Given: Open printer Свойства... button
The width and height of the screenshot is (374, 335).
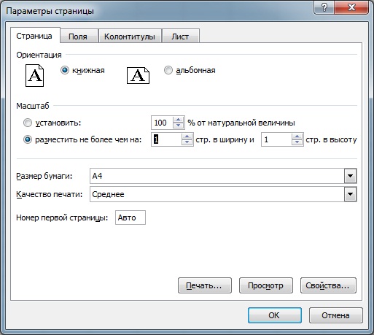Looking at the screenshot, I should [x=328, y=285].
